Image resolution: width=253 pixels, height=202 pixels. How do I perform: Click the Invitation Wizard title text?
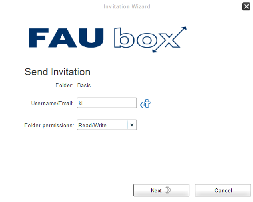click(x=127, y=7)
